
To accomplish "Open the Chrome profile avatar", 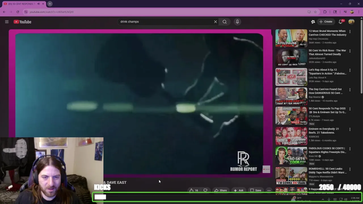I will pos(352,12).
